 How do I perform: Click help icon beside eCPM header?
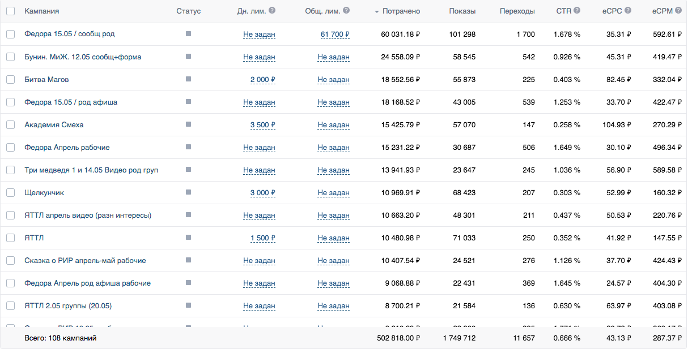pos(678,11)
